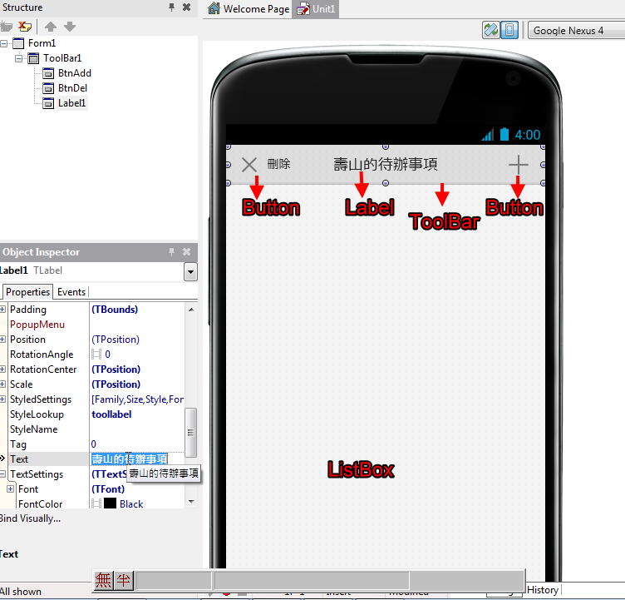Click the 刪除 text on the form
Viewport: 625px width, 600px height.
279,164
